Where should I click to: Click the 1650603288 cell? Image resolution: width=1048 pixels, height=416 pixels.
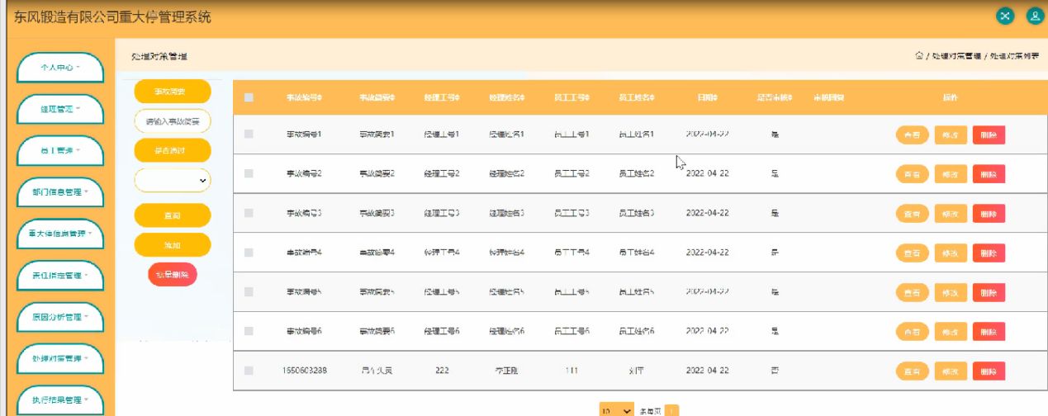point(305,371)
